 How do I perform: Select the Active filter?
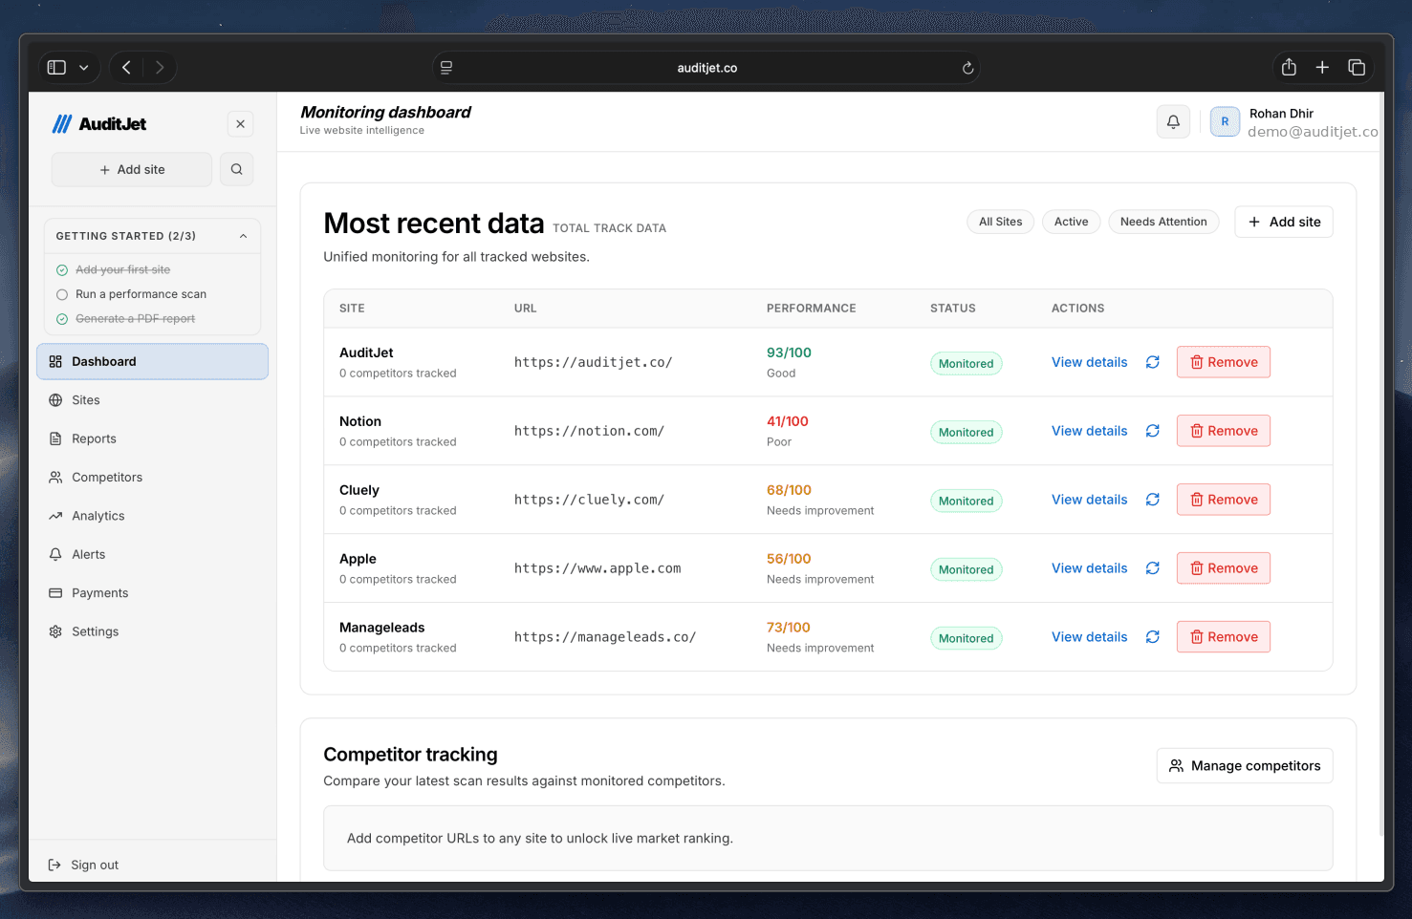[x=1071, y=222]
